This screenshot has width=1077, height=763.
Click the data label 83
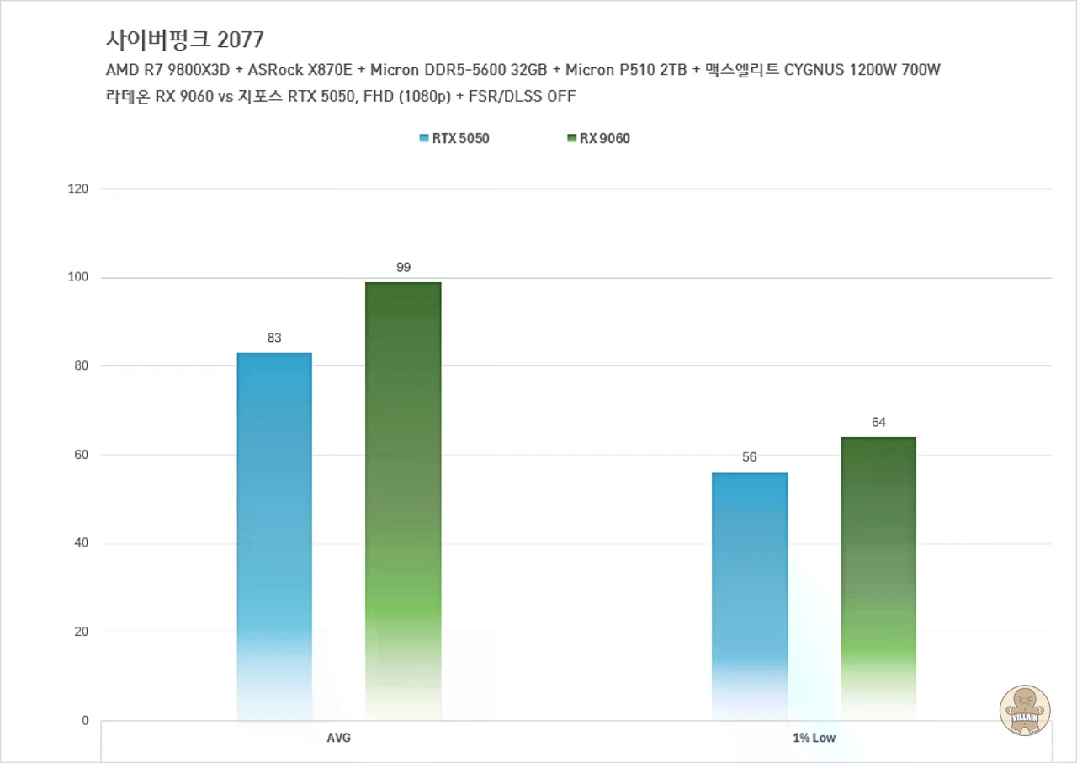coord(274,338)
